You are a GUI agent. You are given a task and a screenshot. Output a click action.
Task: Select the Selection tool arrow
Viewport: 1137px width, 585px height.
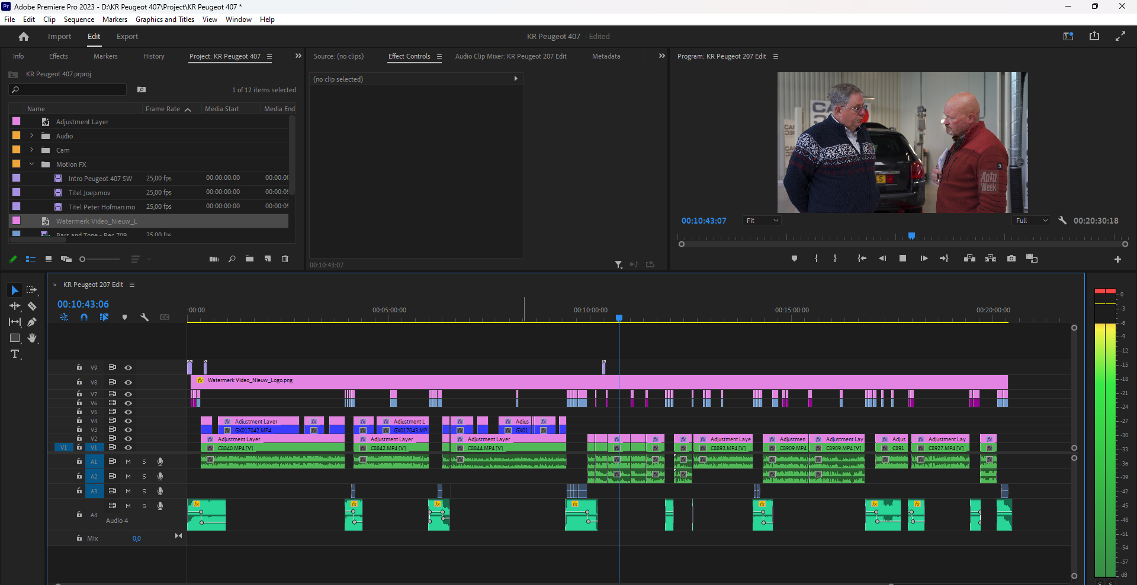click(15, 290)
